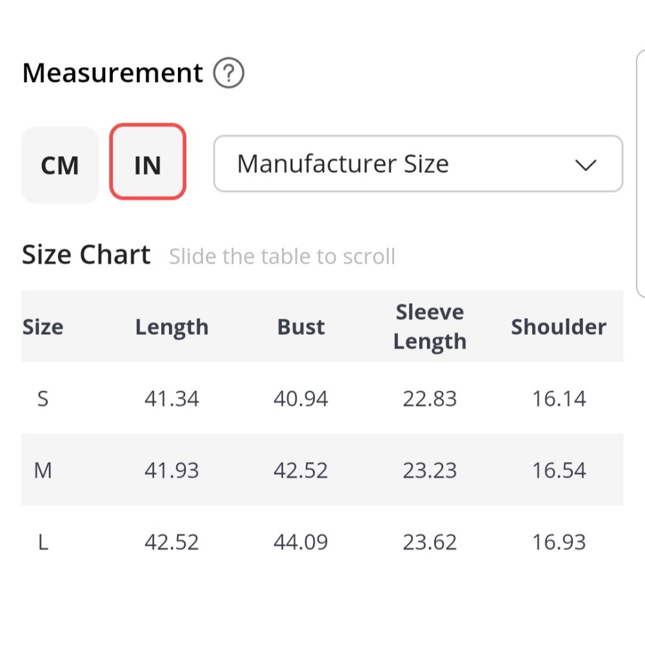
Task: Click the Size column header
Action: [x=43, y=326]
